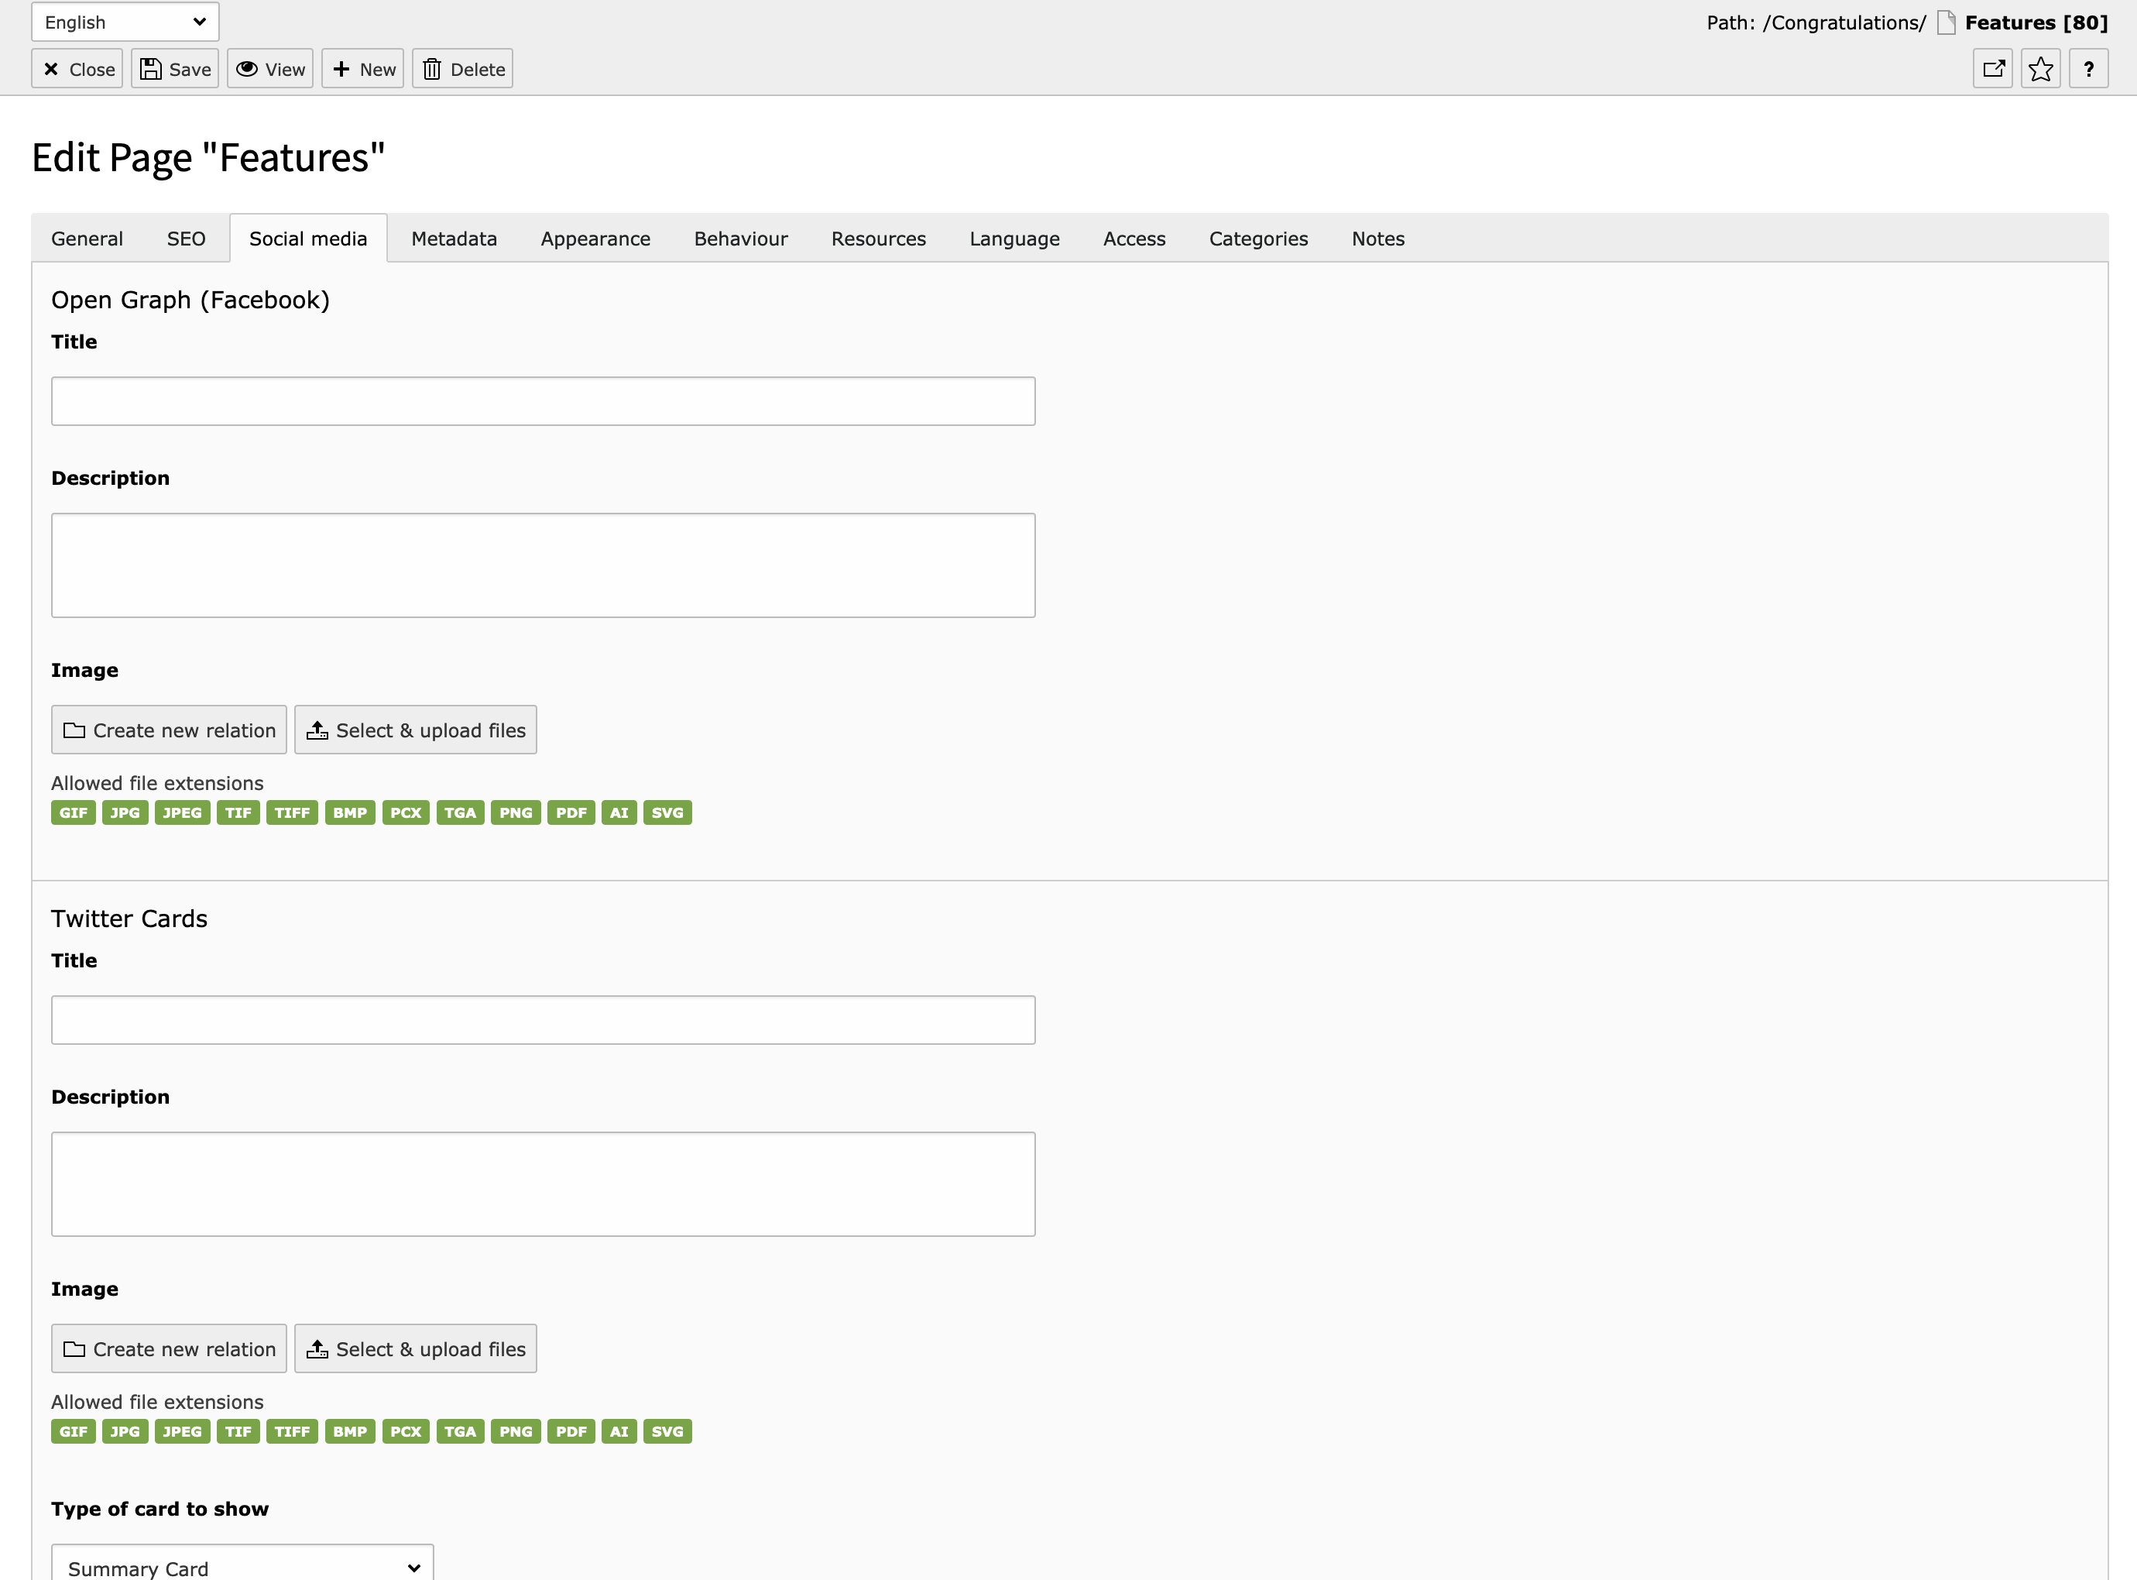Click the Twitter Cards Title input
2137x1580 pixels.
tap(542, 1019)
